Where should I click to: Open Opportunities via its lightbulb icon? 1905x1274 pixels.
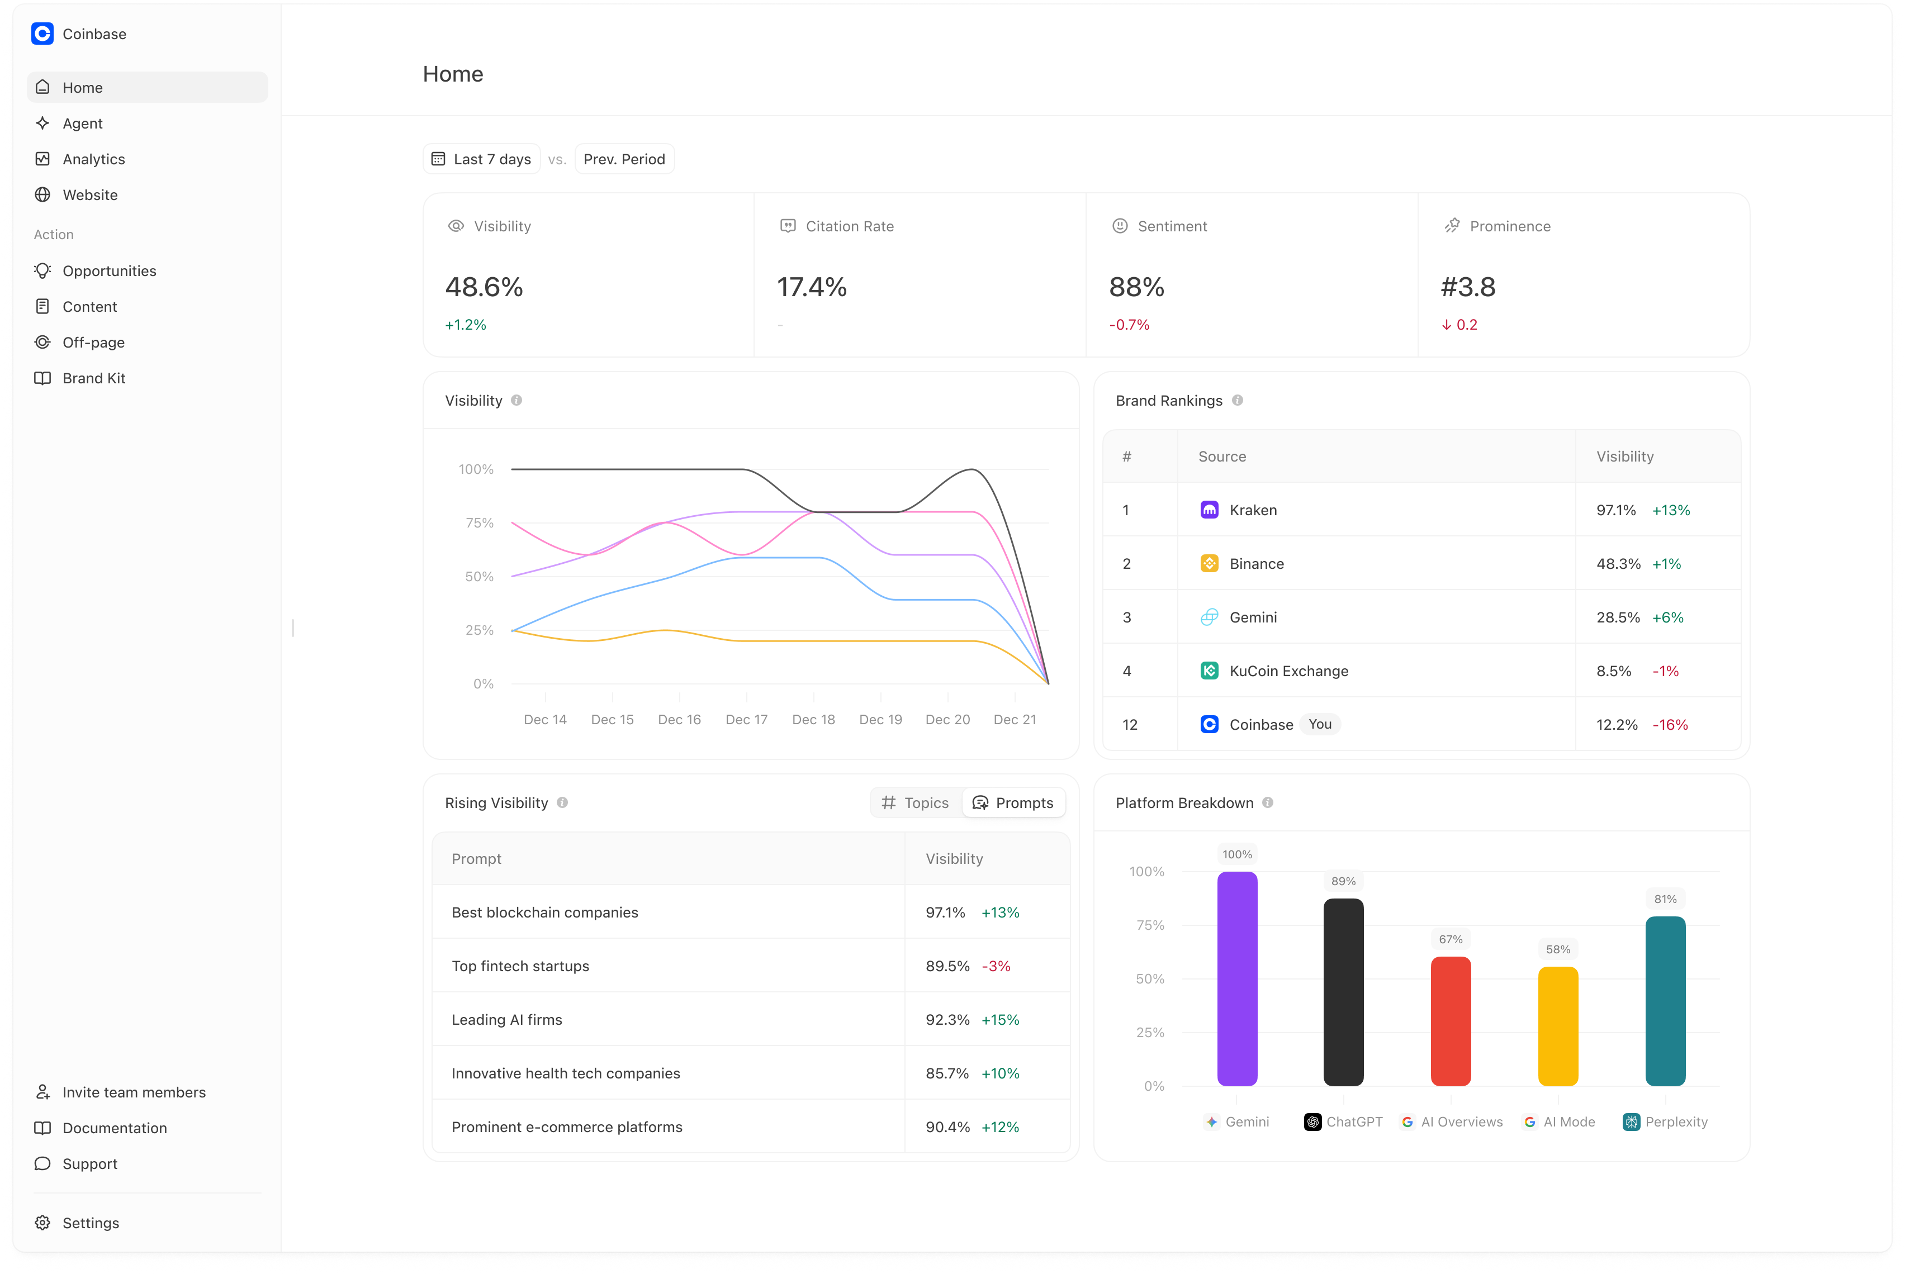[x=42, y=270]
